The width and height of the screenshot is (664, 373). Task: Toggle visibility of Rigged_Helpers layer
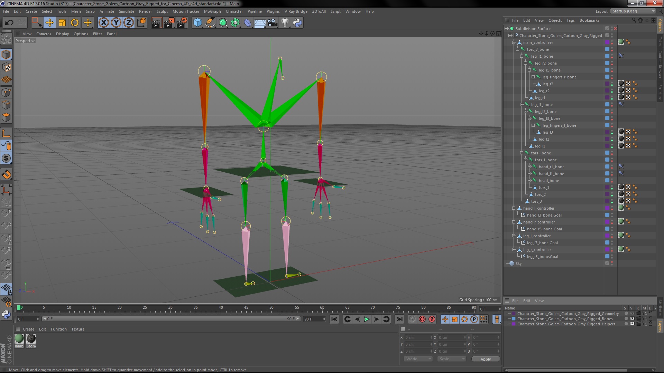pos(632,324)
